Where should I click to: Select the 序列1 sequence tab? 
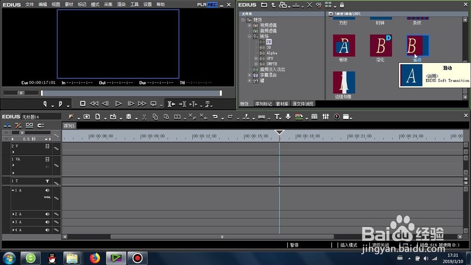69,126
